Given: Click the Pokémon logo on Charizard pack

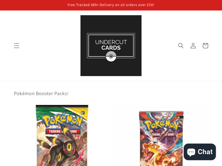Looking at the screenshot, I should [162, 124].
